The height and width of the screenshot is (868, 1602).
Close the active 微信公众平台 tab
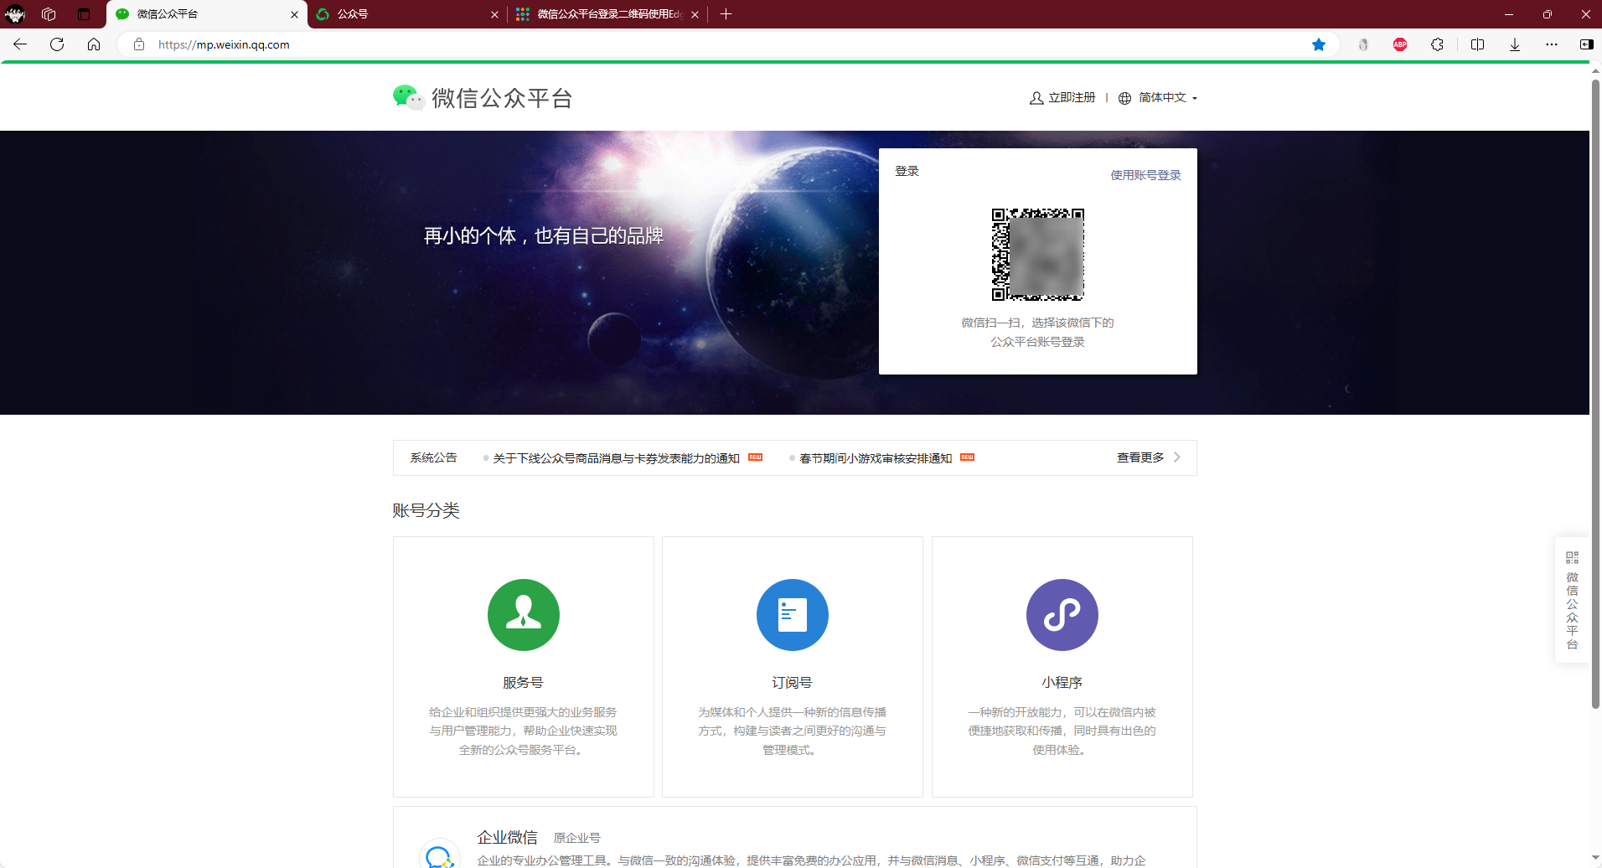point(294,14)
